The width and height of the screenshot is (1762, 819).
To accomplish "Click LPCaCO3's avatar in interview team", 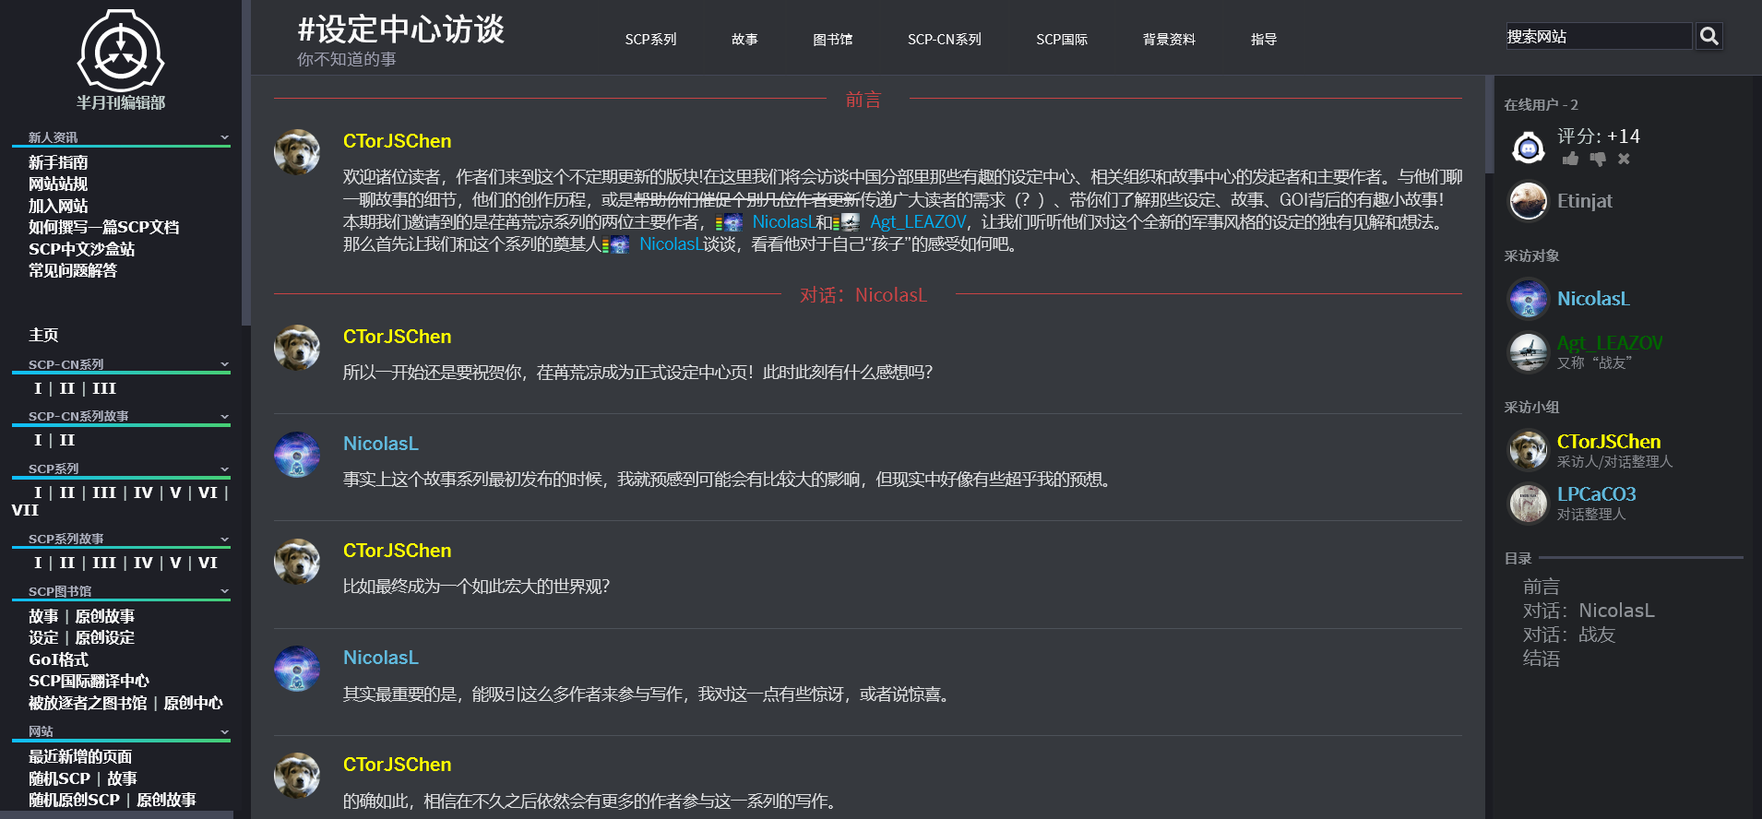I will coord(1529,503).
